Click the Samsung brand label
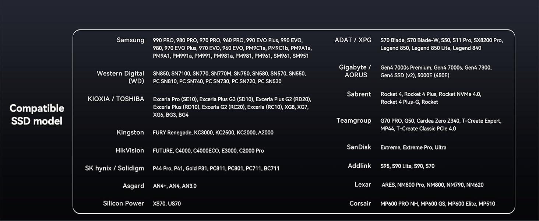This screenshot has height=221, width=539. [130, 40]
